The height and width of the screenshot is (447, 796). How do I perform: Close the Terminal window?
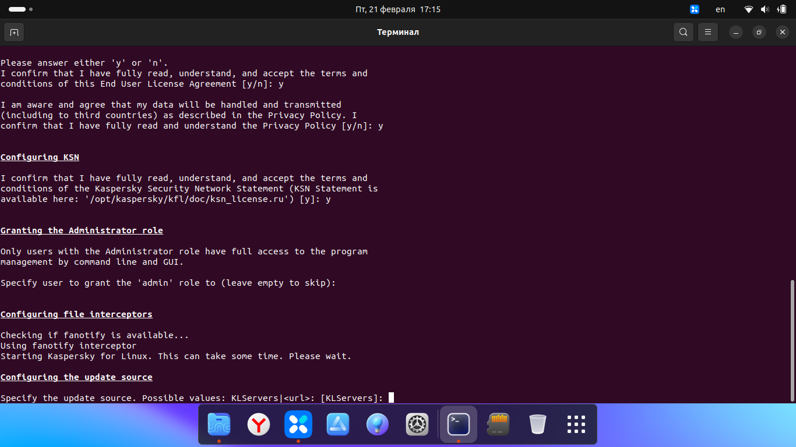click(x=783, y=33)
